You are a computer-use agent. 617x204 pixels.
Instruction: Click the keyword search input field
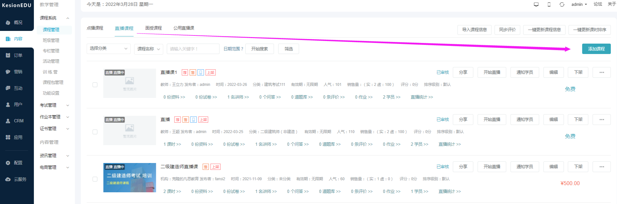pos(193,49)
